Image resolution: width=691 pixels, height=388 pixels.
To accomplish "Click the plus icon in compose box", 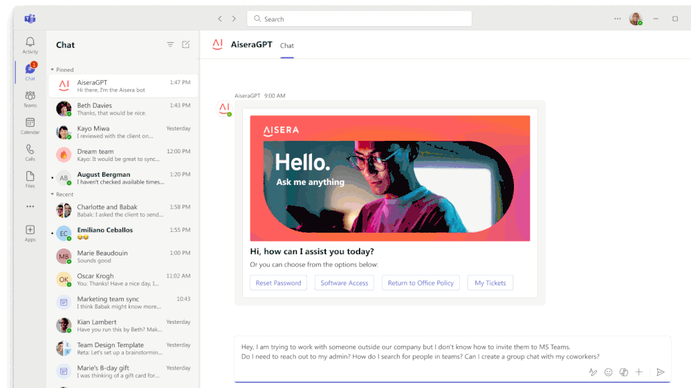I will pos(639,372).
